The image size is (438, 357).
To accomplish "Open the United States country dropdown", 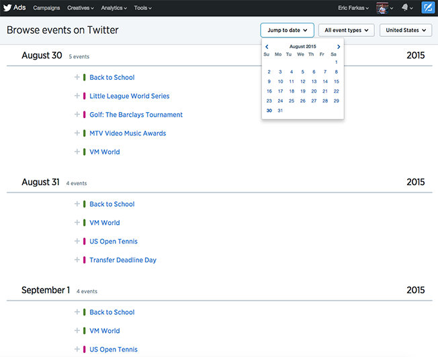I will pos(405,30).
